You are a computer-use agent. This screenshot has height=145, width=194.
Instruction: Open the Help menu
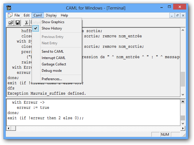coord(64,15)
